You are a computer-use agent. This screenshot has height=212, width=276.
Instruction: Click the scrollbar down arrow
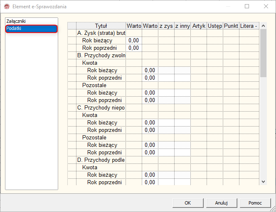click(x=264, y=182)
